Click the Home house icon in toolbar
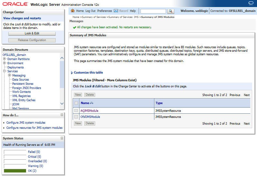 (x=72, y=11)
